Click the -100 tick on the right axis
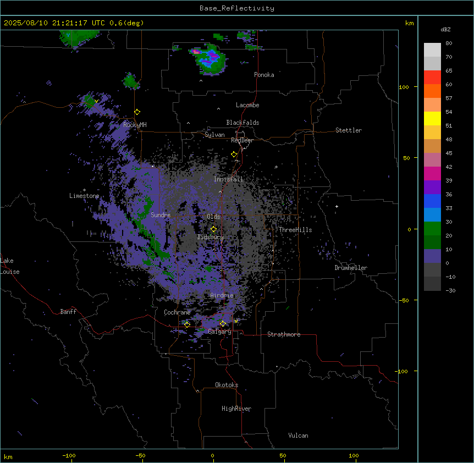This screenshot has height=463, width=474. 402,371
